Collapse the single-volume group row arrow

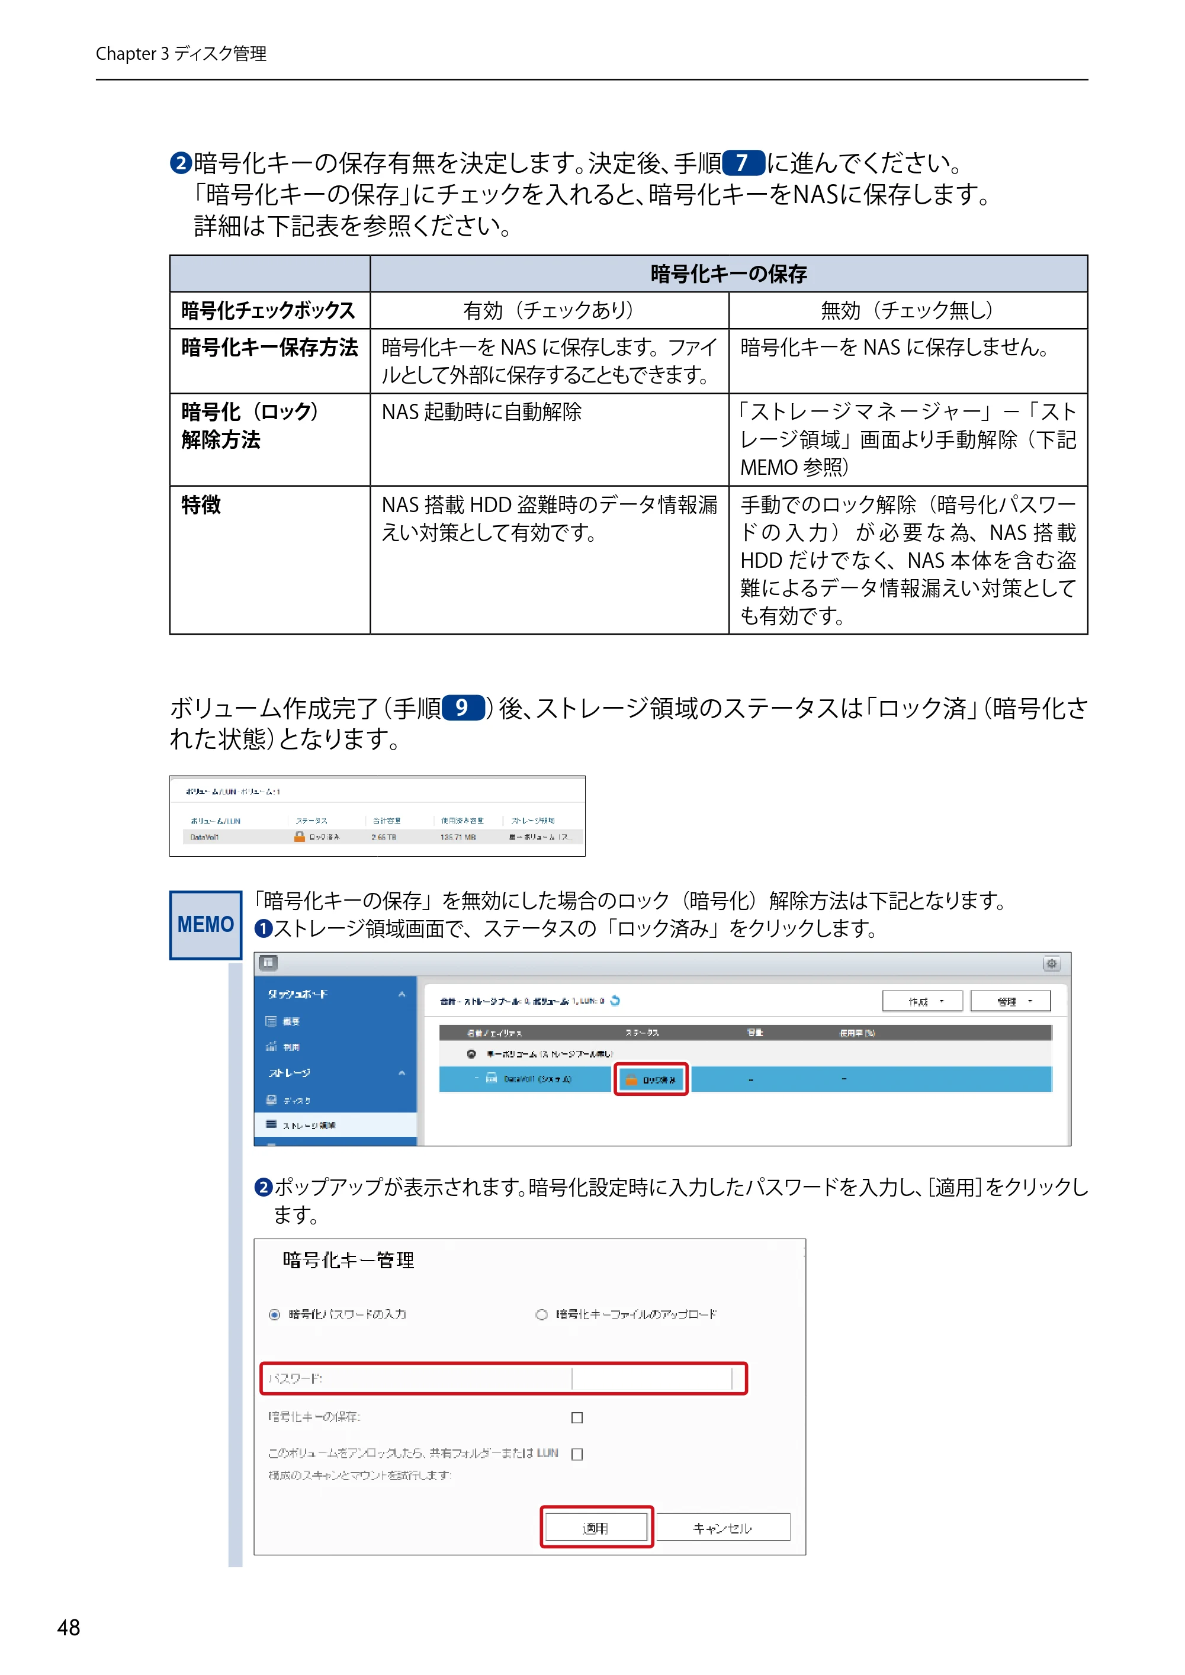[471, 1053]
